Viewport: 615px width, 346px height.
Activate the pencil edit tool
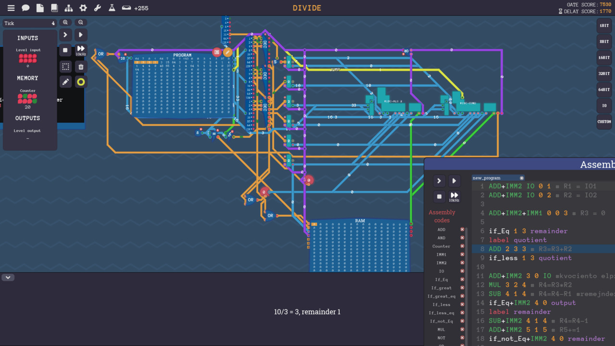[x=65, y=82]
